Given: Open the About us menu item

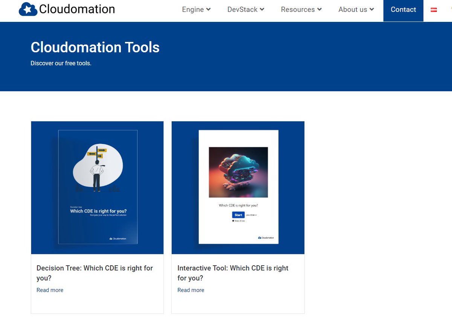Looking at the screenshot, I should tap(356, 9).
